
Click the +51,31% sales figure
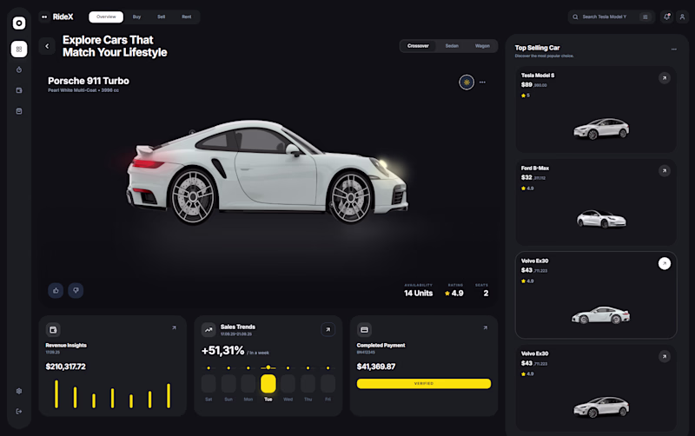223,351
